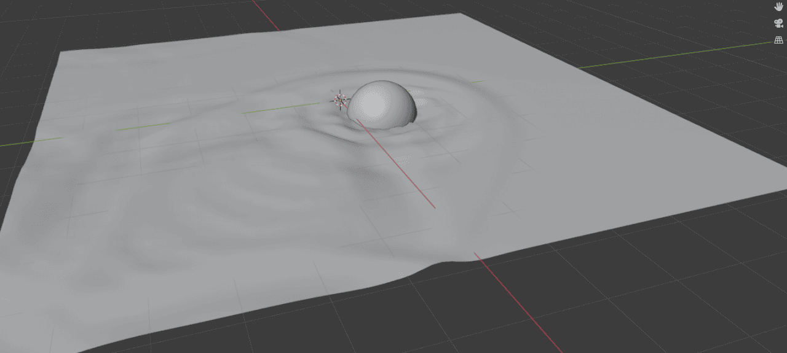
Task: Activate the hand pan view icon
Action: [x=778, y=6]
